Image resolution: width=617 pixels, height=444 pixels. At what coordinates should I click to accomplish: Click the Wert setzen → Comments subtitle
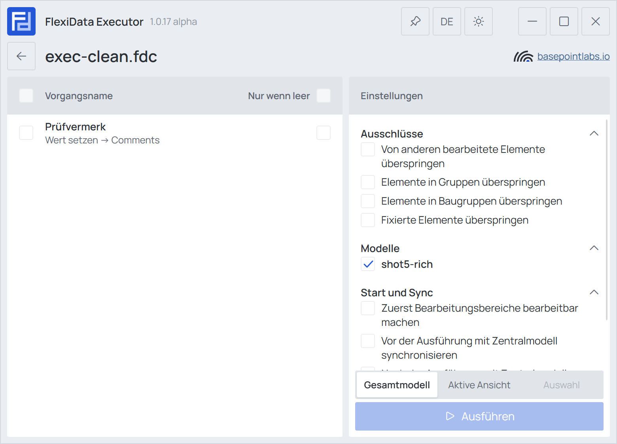(102, 140)
